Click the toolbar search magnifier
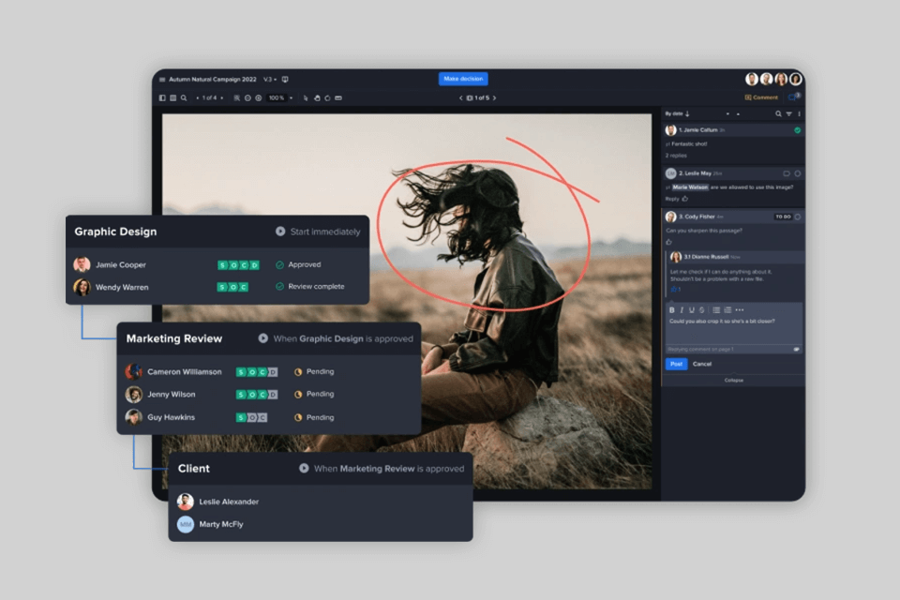Screen dimensions: 900x600 pyautogui.click(x=184, y=97)
